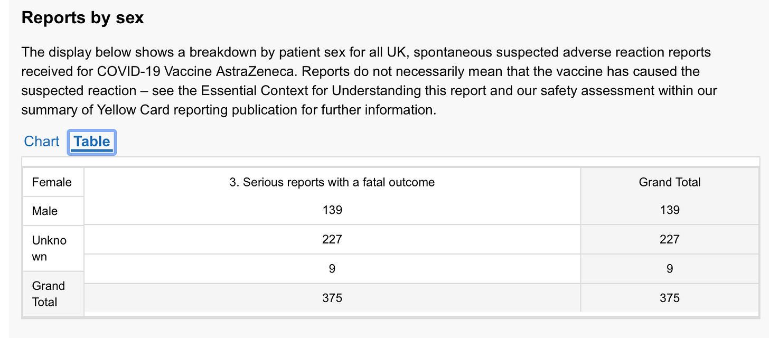Switch to the Chart tab

point(42,142)
